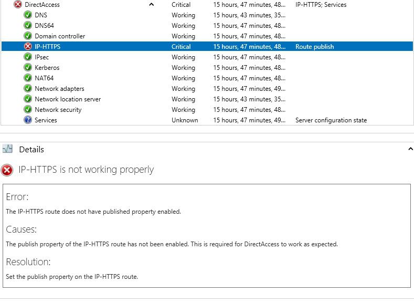
Task: Click the Critical status of IP-HTTPS
Action: [181, 47]
